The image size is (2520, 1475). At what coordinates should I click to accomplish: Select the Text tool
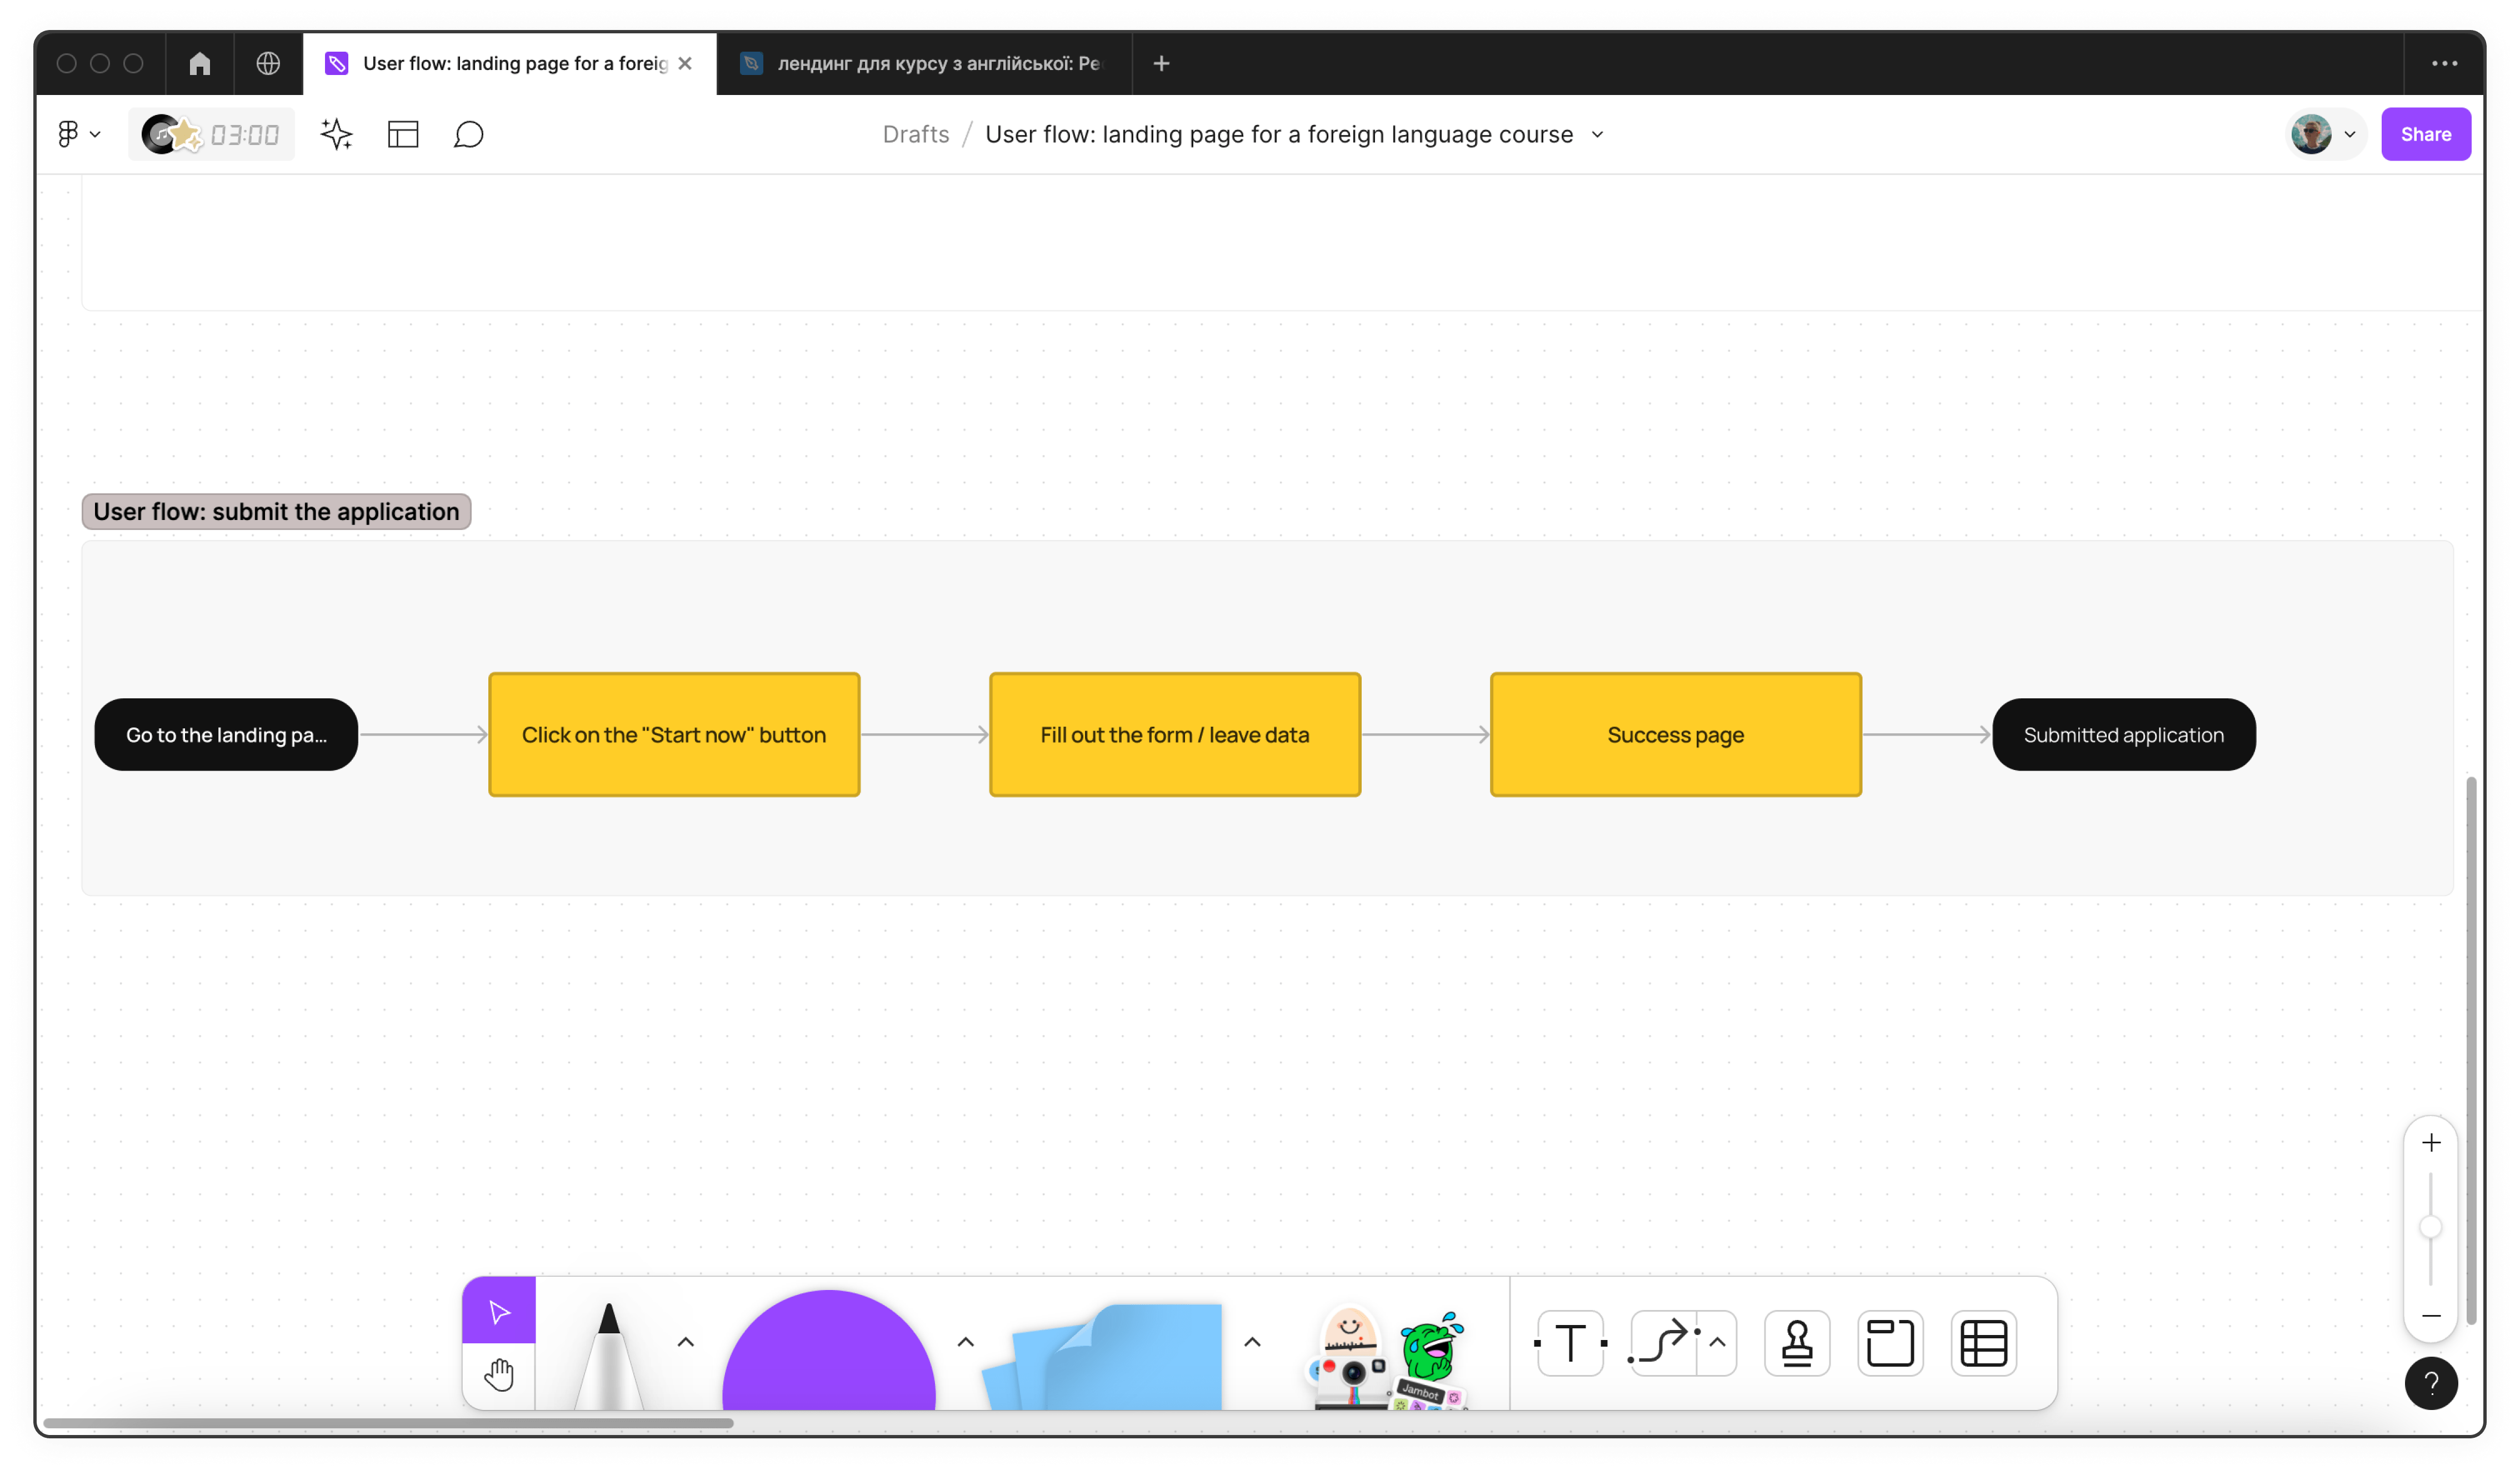1570,1343
